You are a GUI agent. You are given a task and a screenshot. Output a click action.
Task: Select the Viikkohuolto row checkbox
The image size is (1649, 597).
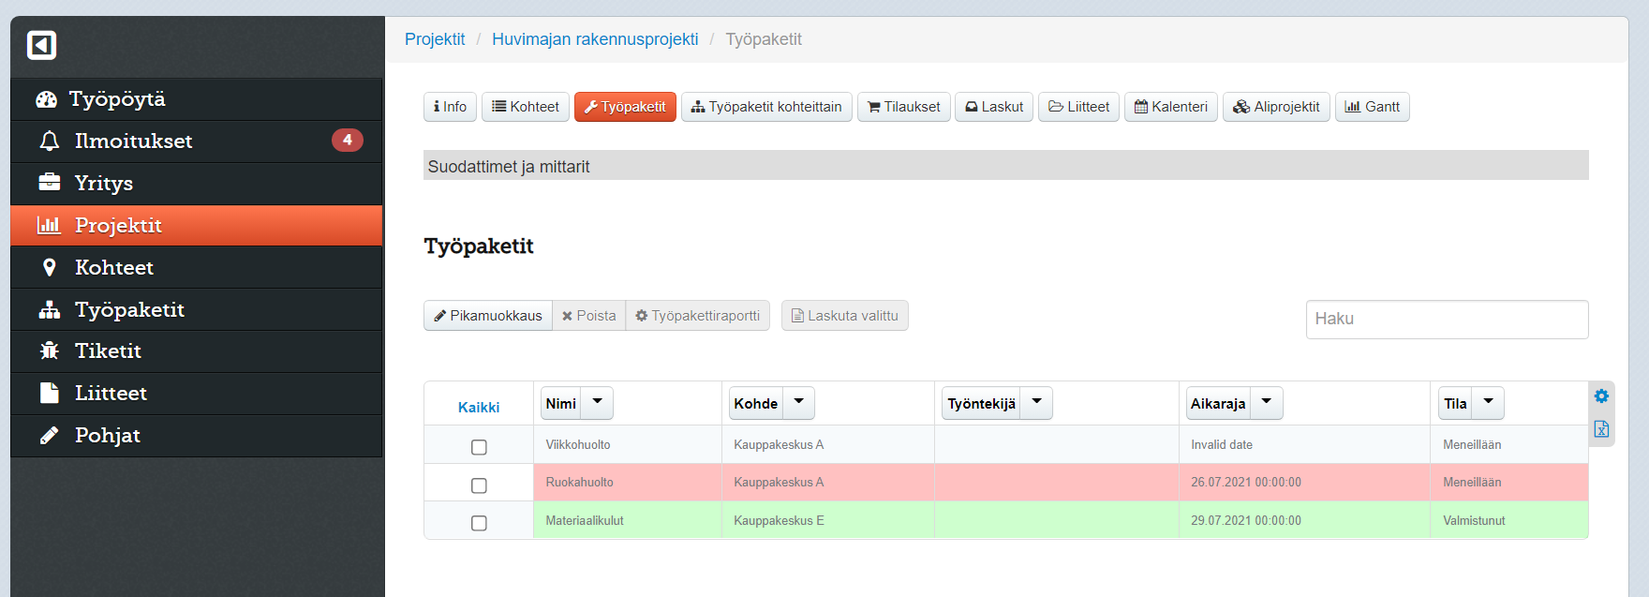tap(479, 447)
